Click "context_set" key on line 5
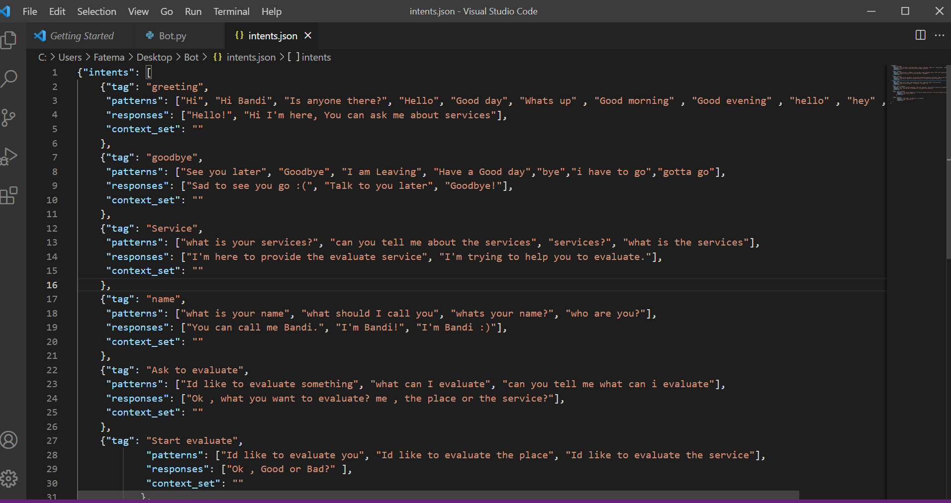 coord(143,129)
